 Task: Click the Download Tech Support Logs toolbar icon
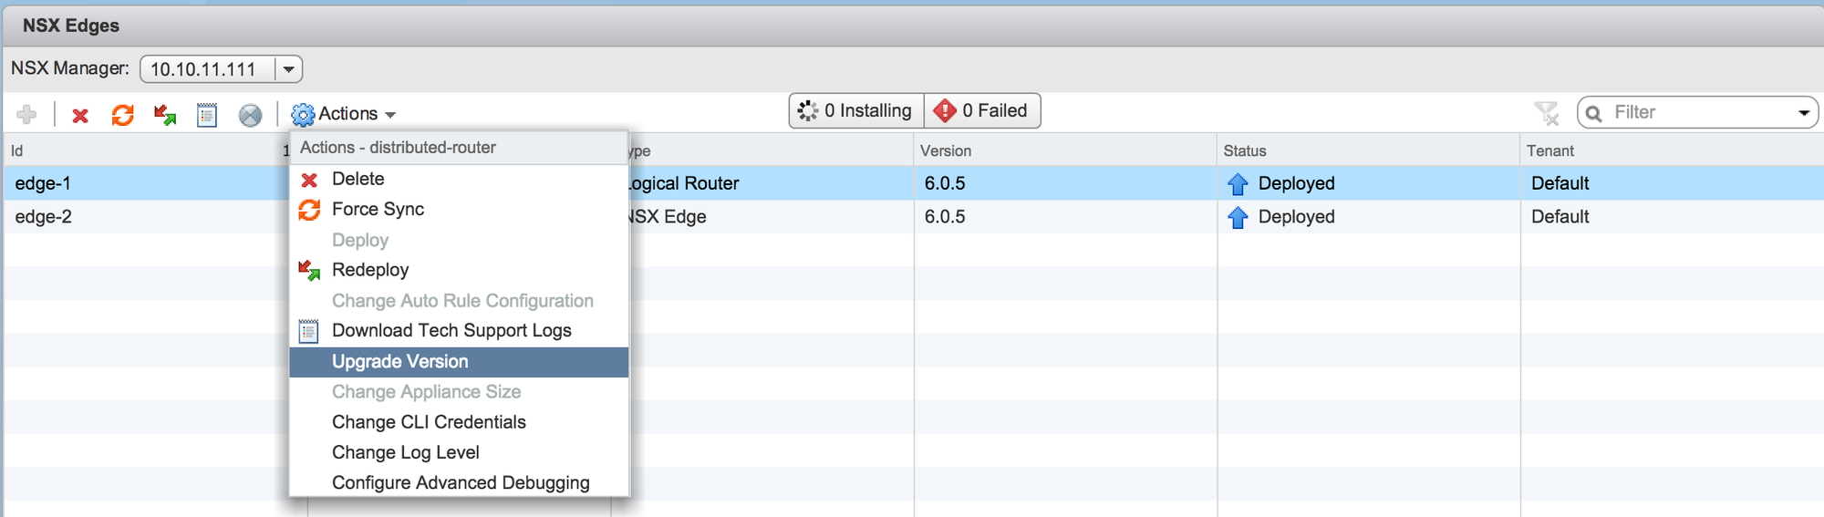tap(207, 115)
